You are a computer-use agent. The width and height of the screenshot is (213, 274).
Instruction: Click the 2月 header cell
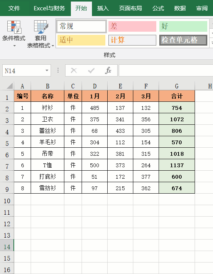click(120, 96)
